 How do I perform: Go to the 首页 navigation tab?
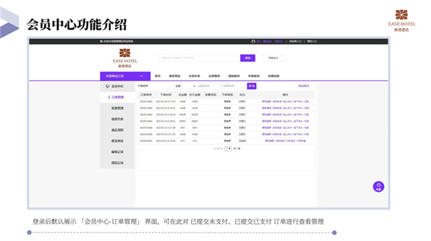[158, 76]
